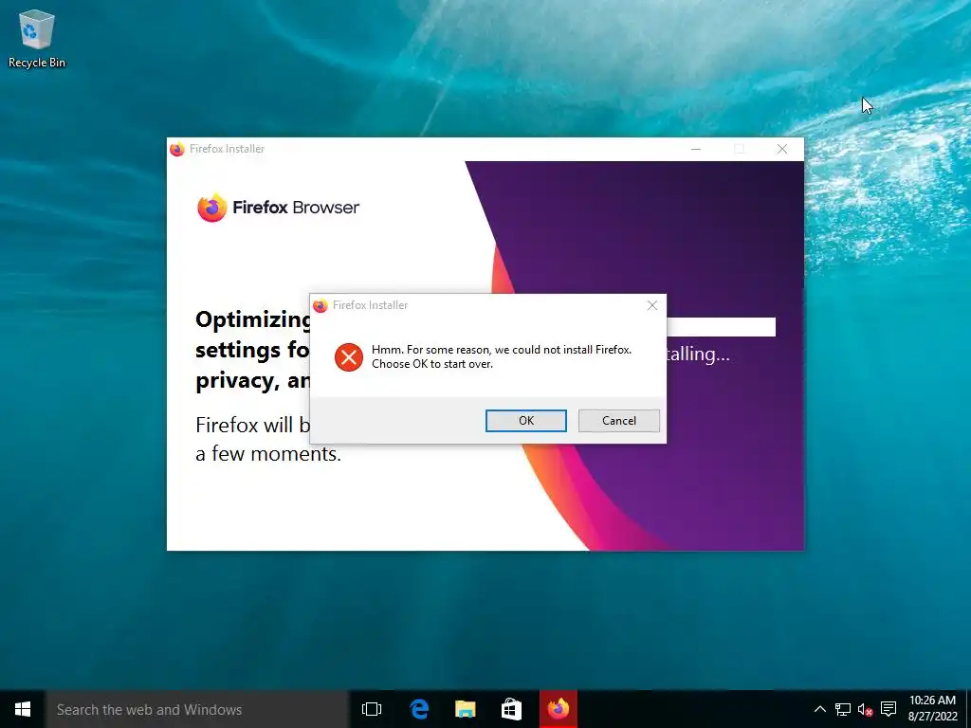Click the Show desktop strip at the taskbar edge

(x=968, y=709)
